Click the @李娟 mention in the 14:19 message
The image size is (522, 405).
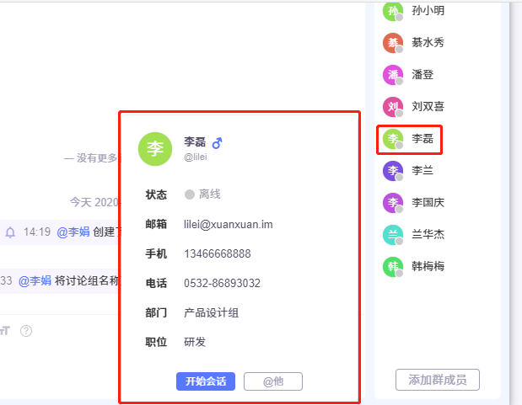[73, 232]
